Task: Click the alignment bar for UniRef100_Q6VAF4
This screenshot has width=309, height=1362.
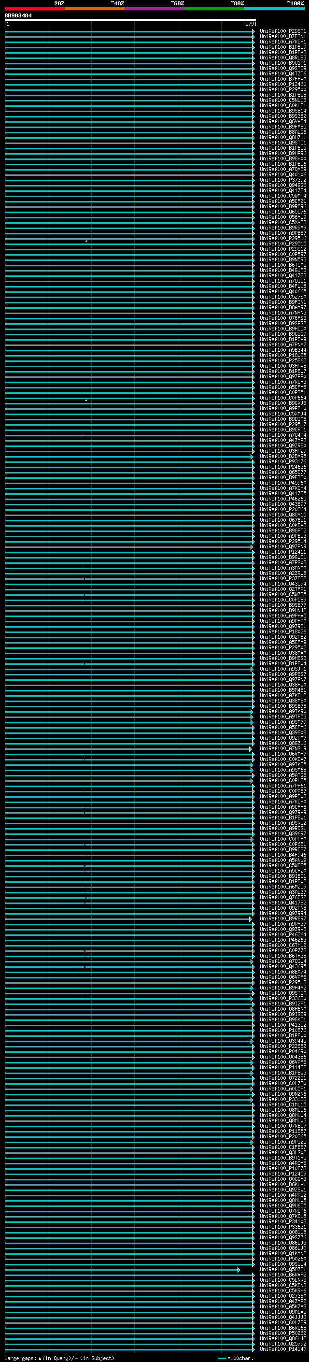Action: click(x=129, y=122)
